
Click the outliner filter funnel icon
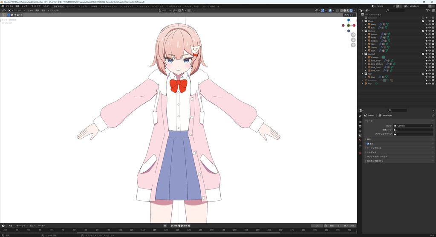click(x=427, y=11)
